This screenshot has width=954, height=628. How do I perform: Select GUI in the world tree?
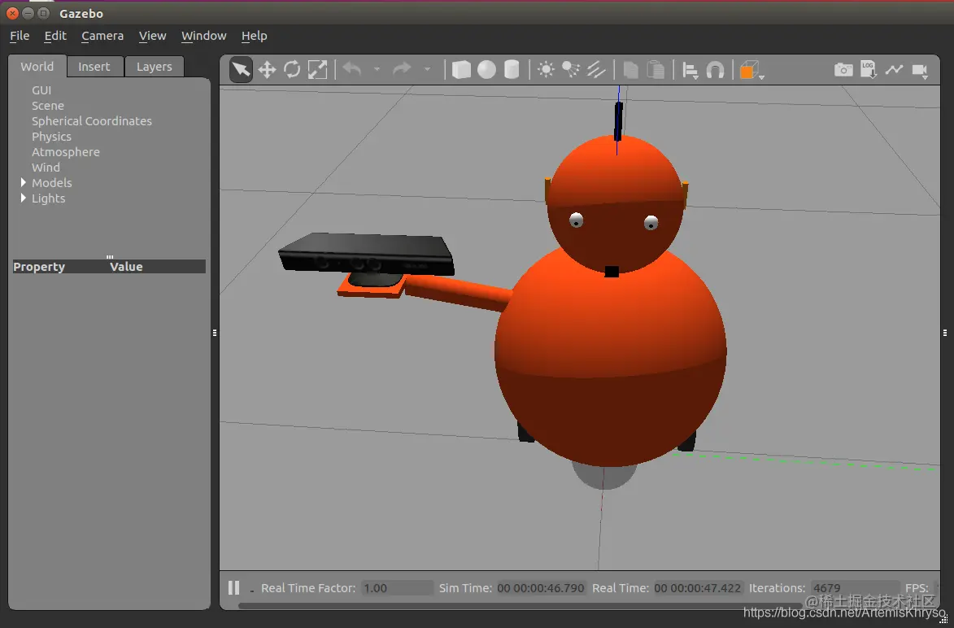coord(41,90)
